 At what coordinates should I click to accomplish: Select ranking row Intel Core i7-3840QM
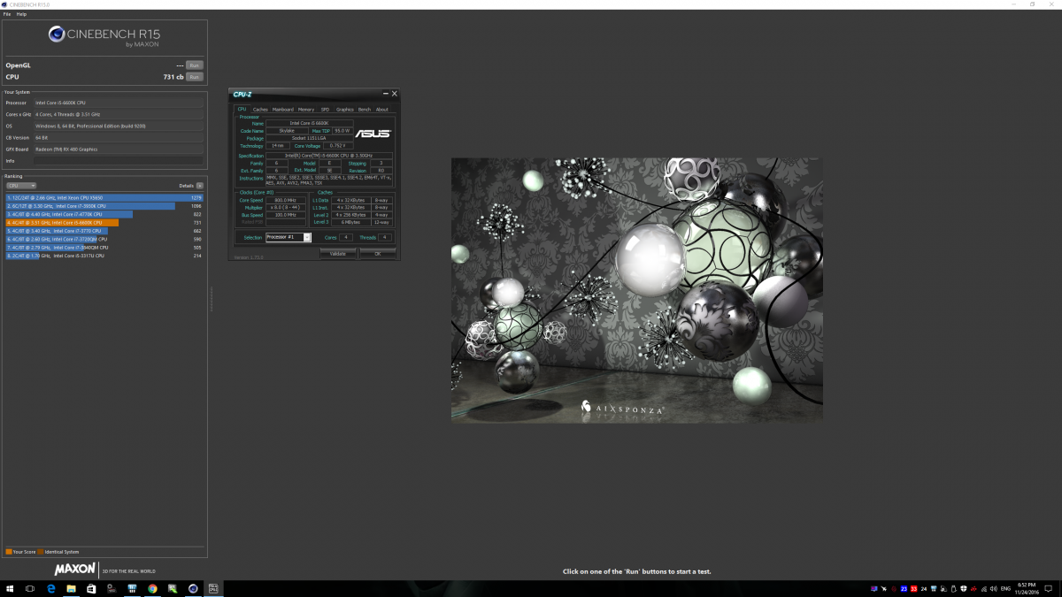click(104, 248)
